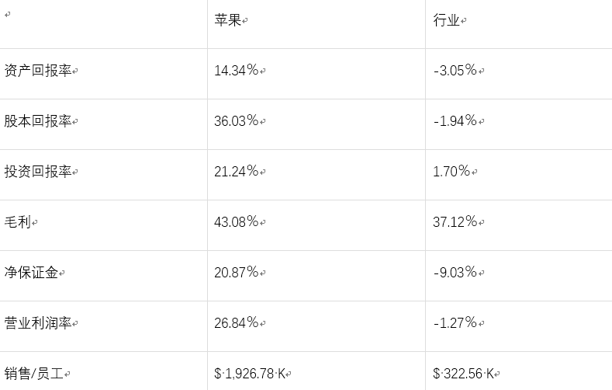
Task: Select the 股本回报率 row label
Action: coord(38,121)
